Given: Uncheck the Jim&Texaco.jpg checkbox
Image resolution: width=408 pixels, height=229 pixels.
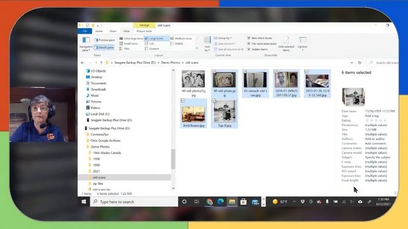Looking at the screenshot, I should pyautogui.click(x=183, y=101).
